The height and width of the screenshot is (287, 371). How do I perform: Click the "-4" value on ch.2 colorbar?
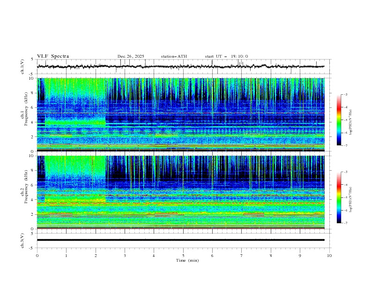click(x=345, y=185)
